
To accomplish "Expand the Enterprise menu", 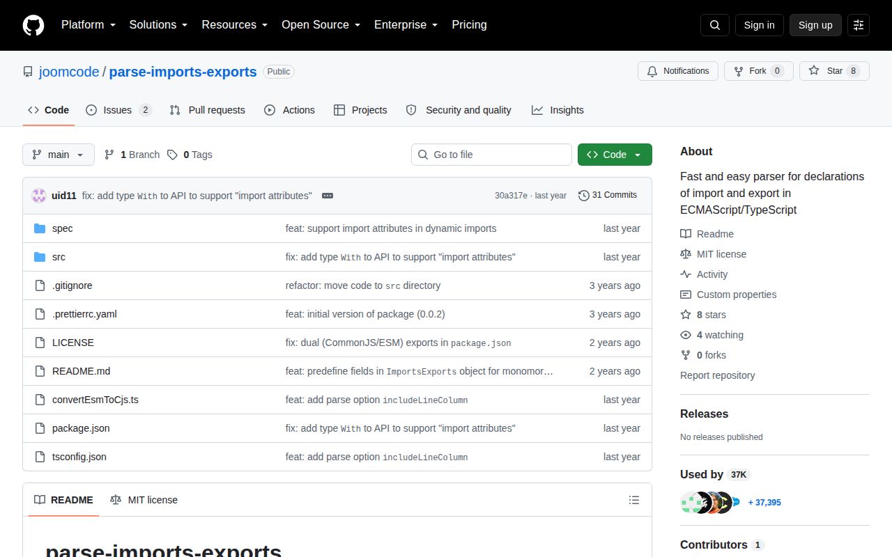I will (406, 25).
